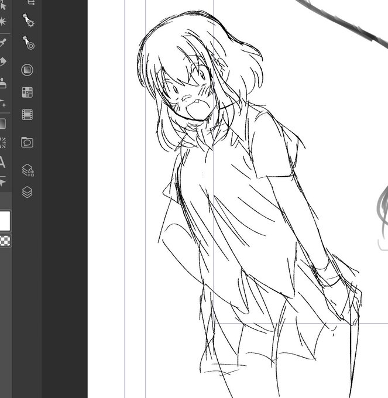This screenshot has height=398, width=388.
Task: Choose the white main color swatch
Action: 5,221
